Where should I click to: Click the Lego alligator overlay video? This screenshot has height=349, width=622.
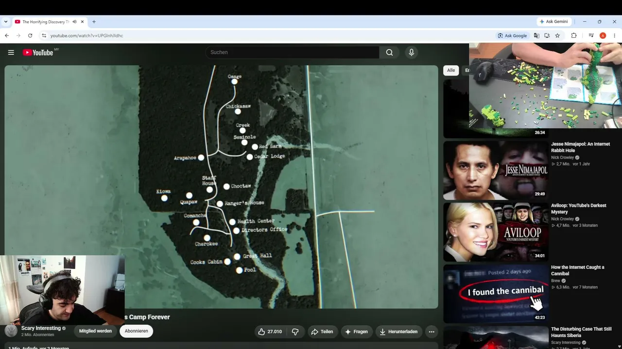(545, 85)
